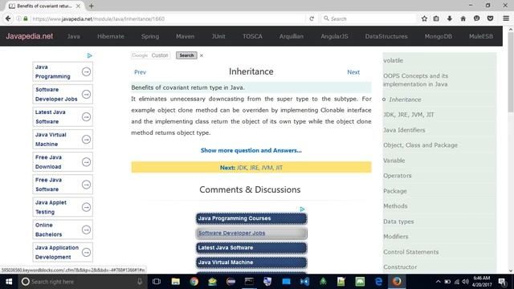Image resolution: width=514 pixels, height=289 pixels.
Task: Click Javapedia.net site logo
Action: click(30, 36)
